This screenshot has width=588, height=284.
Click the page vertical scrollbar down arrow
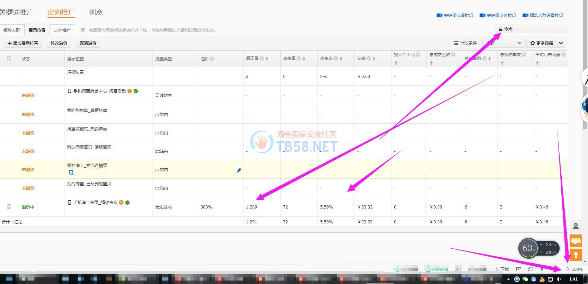pos(585,261)
